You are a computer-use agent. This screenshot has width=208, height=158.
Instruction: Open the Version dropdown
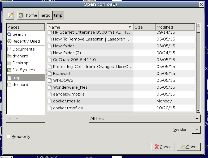pos(196,130)
